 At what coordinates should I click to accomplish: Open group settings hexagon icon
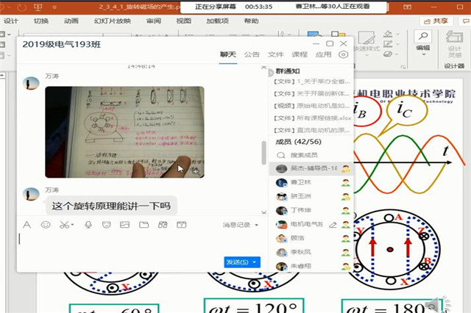344,54
